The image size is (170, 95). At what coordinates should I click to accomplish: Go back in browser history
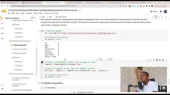pyautogui.click(x=2, y=6)
